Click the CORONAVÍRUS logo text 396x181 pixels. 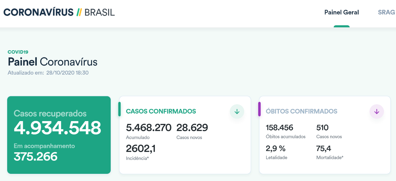click(38, 12)
